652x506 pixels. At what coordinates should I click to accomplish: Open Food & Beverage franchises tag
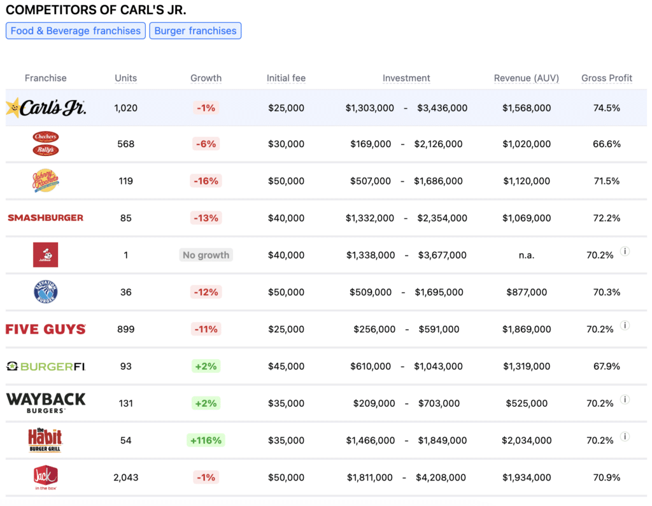click(x=76, y=31)
